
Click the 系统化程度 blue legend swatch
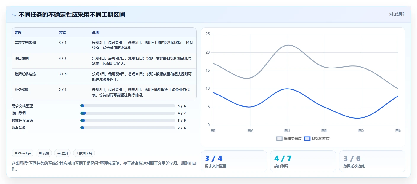click(x=307, y=138)
